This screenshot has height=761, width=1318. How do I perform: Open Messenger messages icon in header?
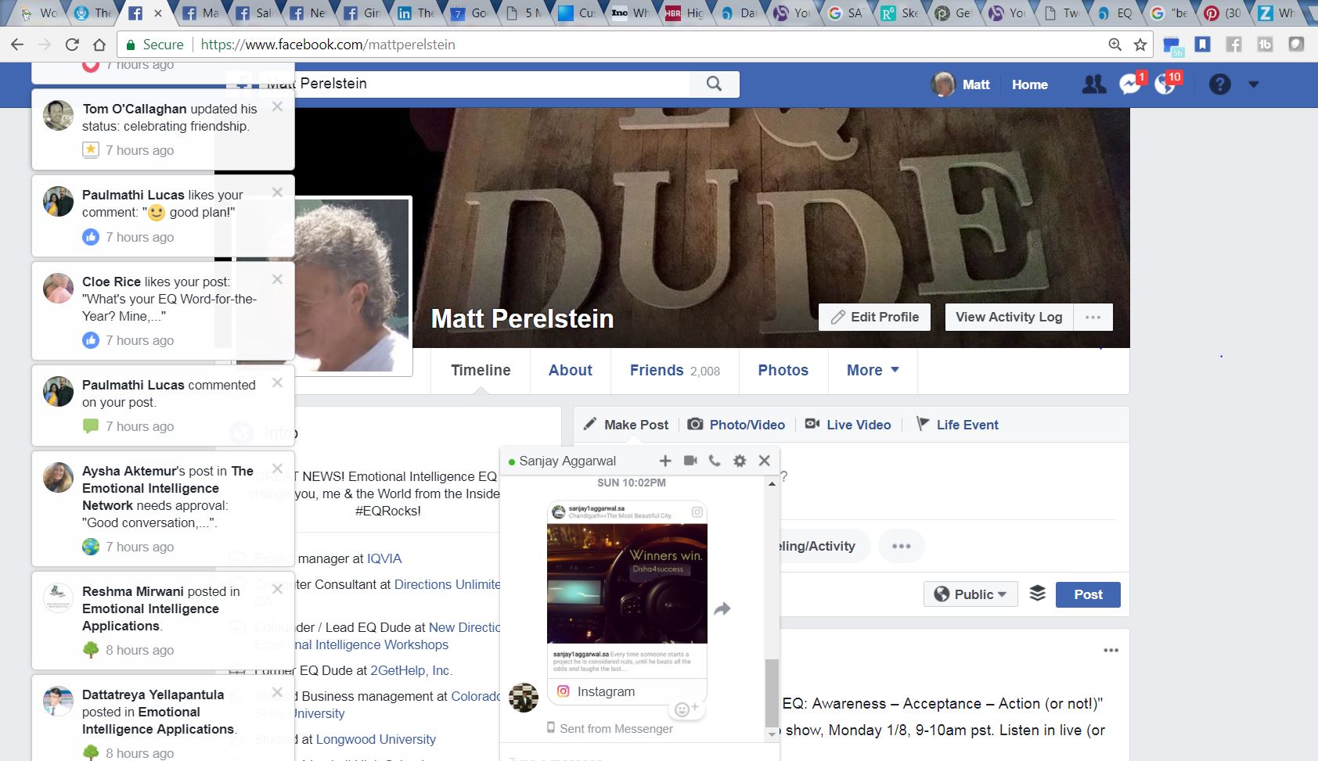pyautogui.click(x=1129, y=84)
